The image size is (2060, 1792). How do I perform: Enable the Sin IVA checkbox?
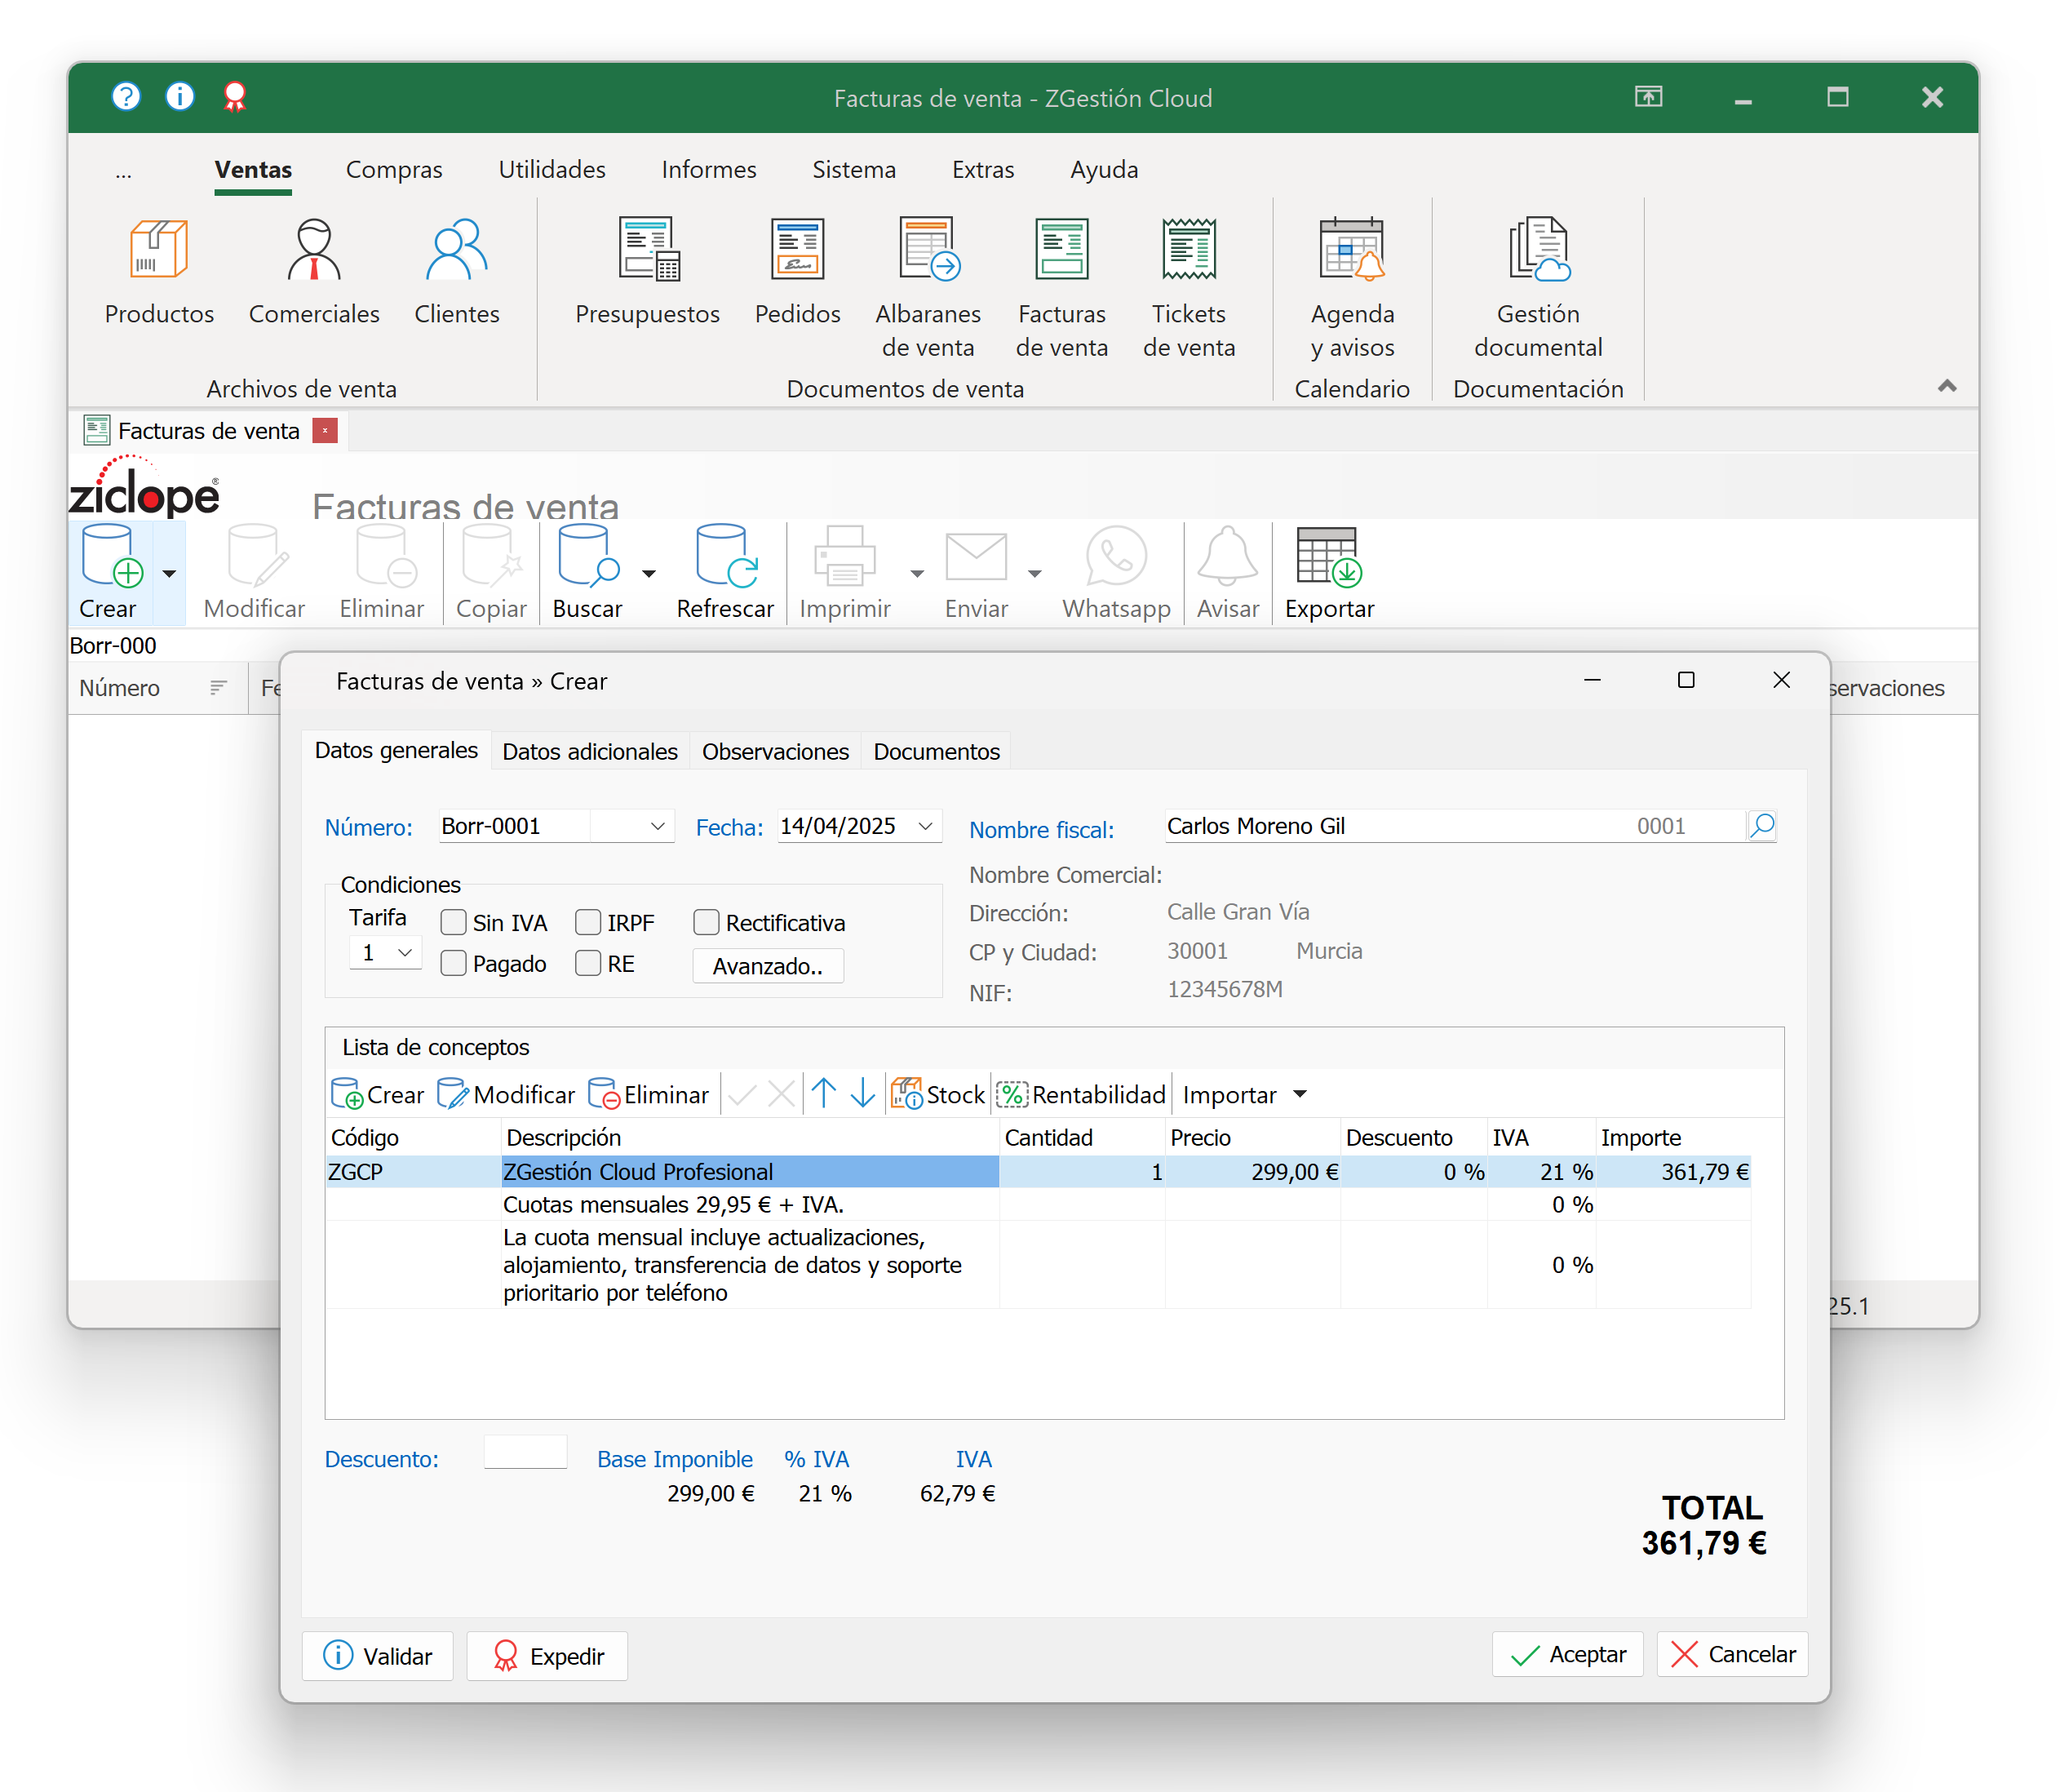pyautogui.click(x=454, y=921)
